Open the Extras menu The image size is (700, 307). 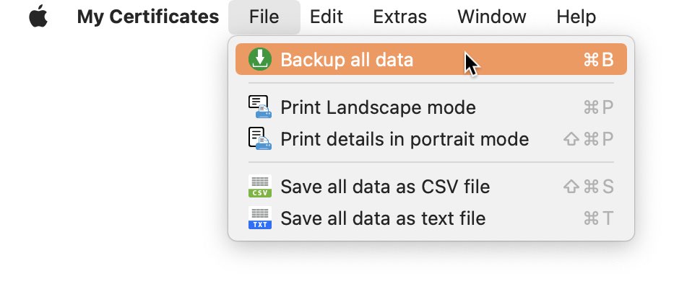(x=400, y=17)
